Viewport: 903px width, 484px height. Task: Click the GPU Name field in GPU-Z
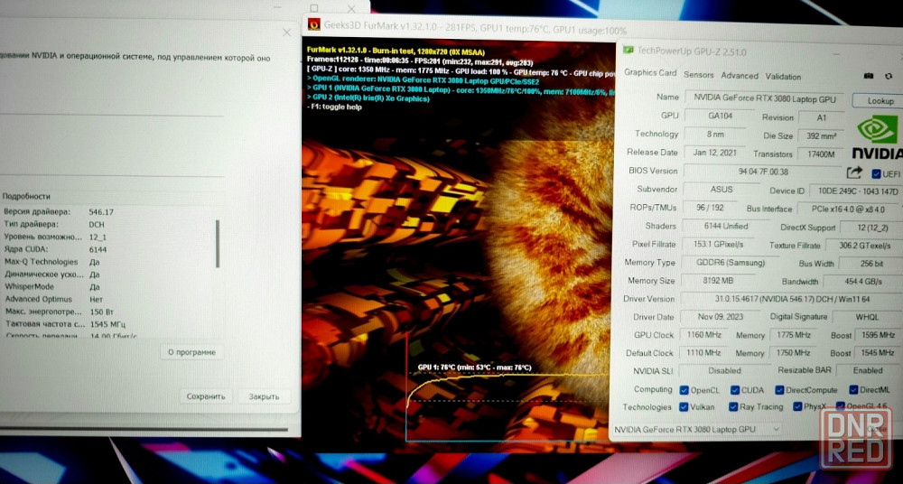click(766, 98)
